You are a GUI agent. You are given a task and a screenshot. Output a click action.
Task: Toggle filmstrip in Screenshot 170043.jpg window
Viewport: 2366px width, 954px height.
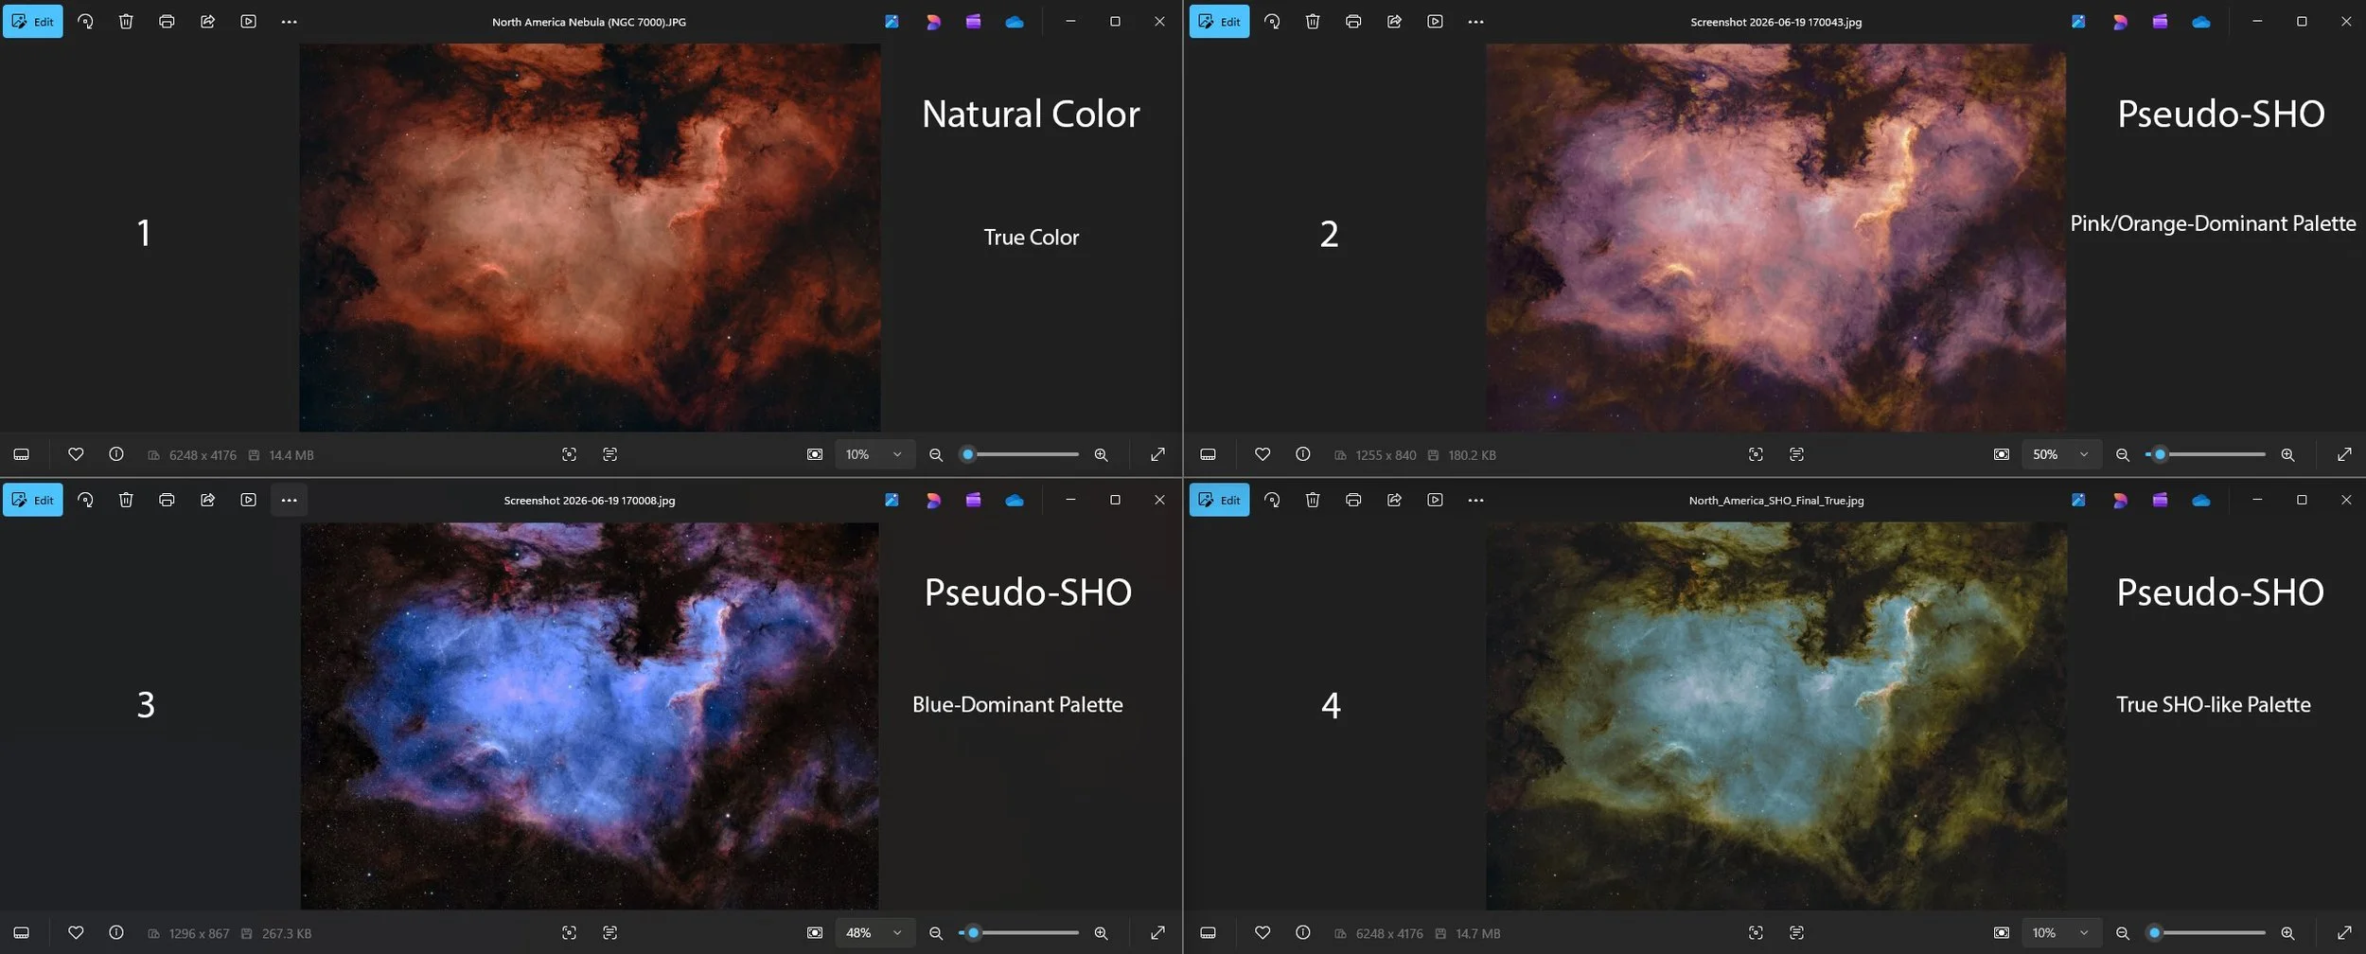(x=1208, y=454)
